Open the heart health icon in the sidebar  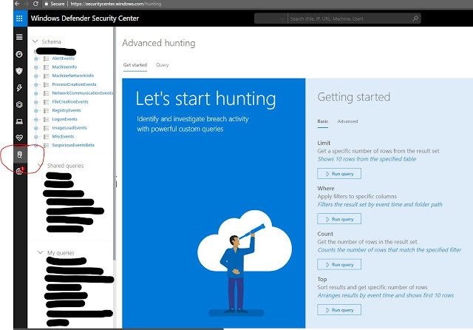19,138
